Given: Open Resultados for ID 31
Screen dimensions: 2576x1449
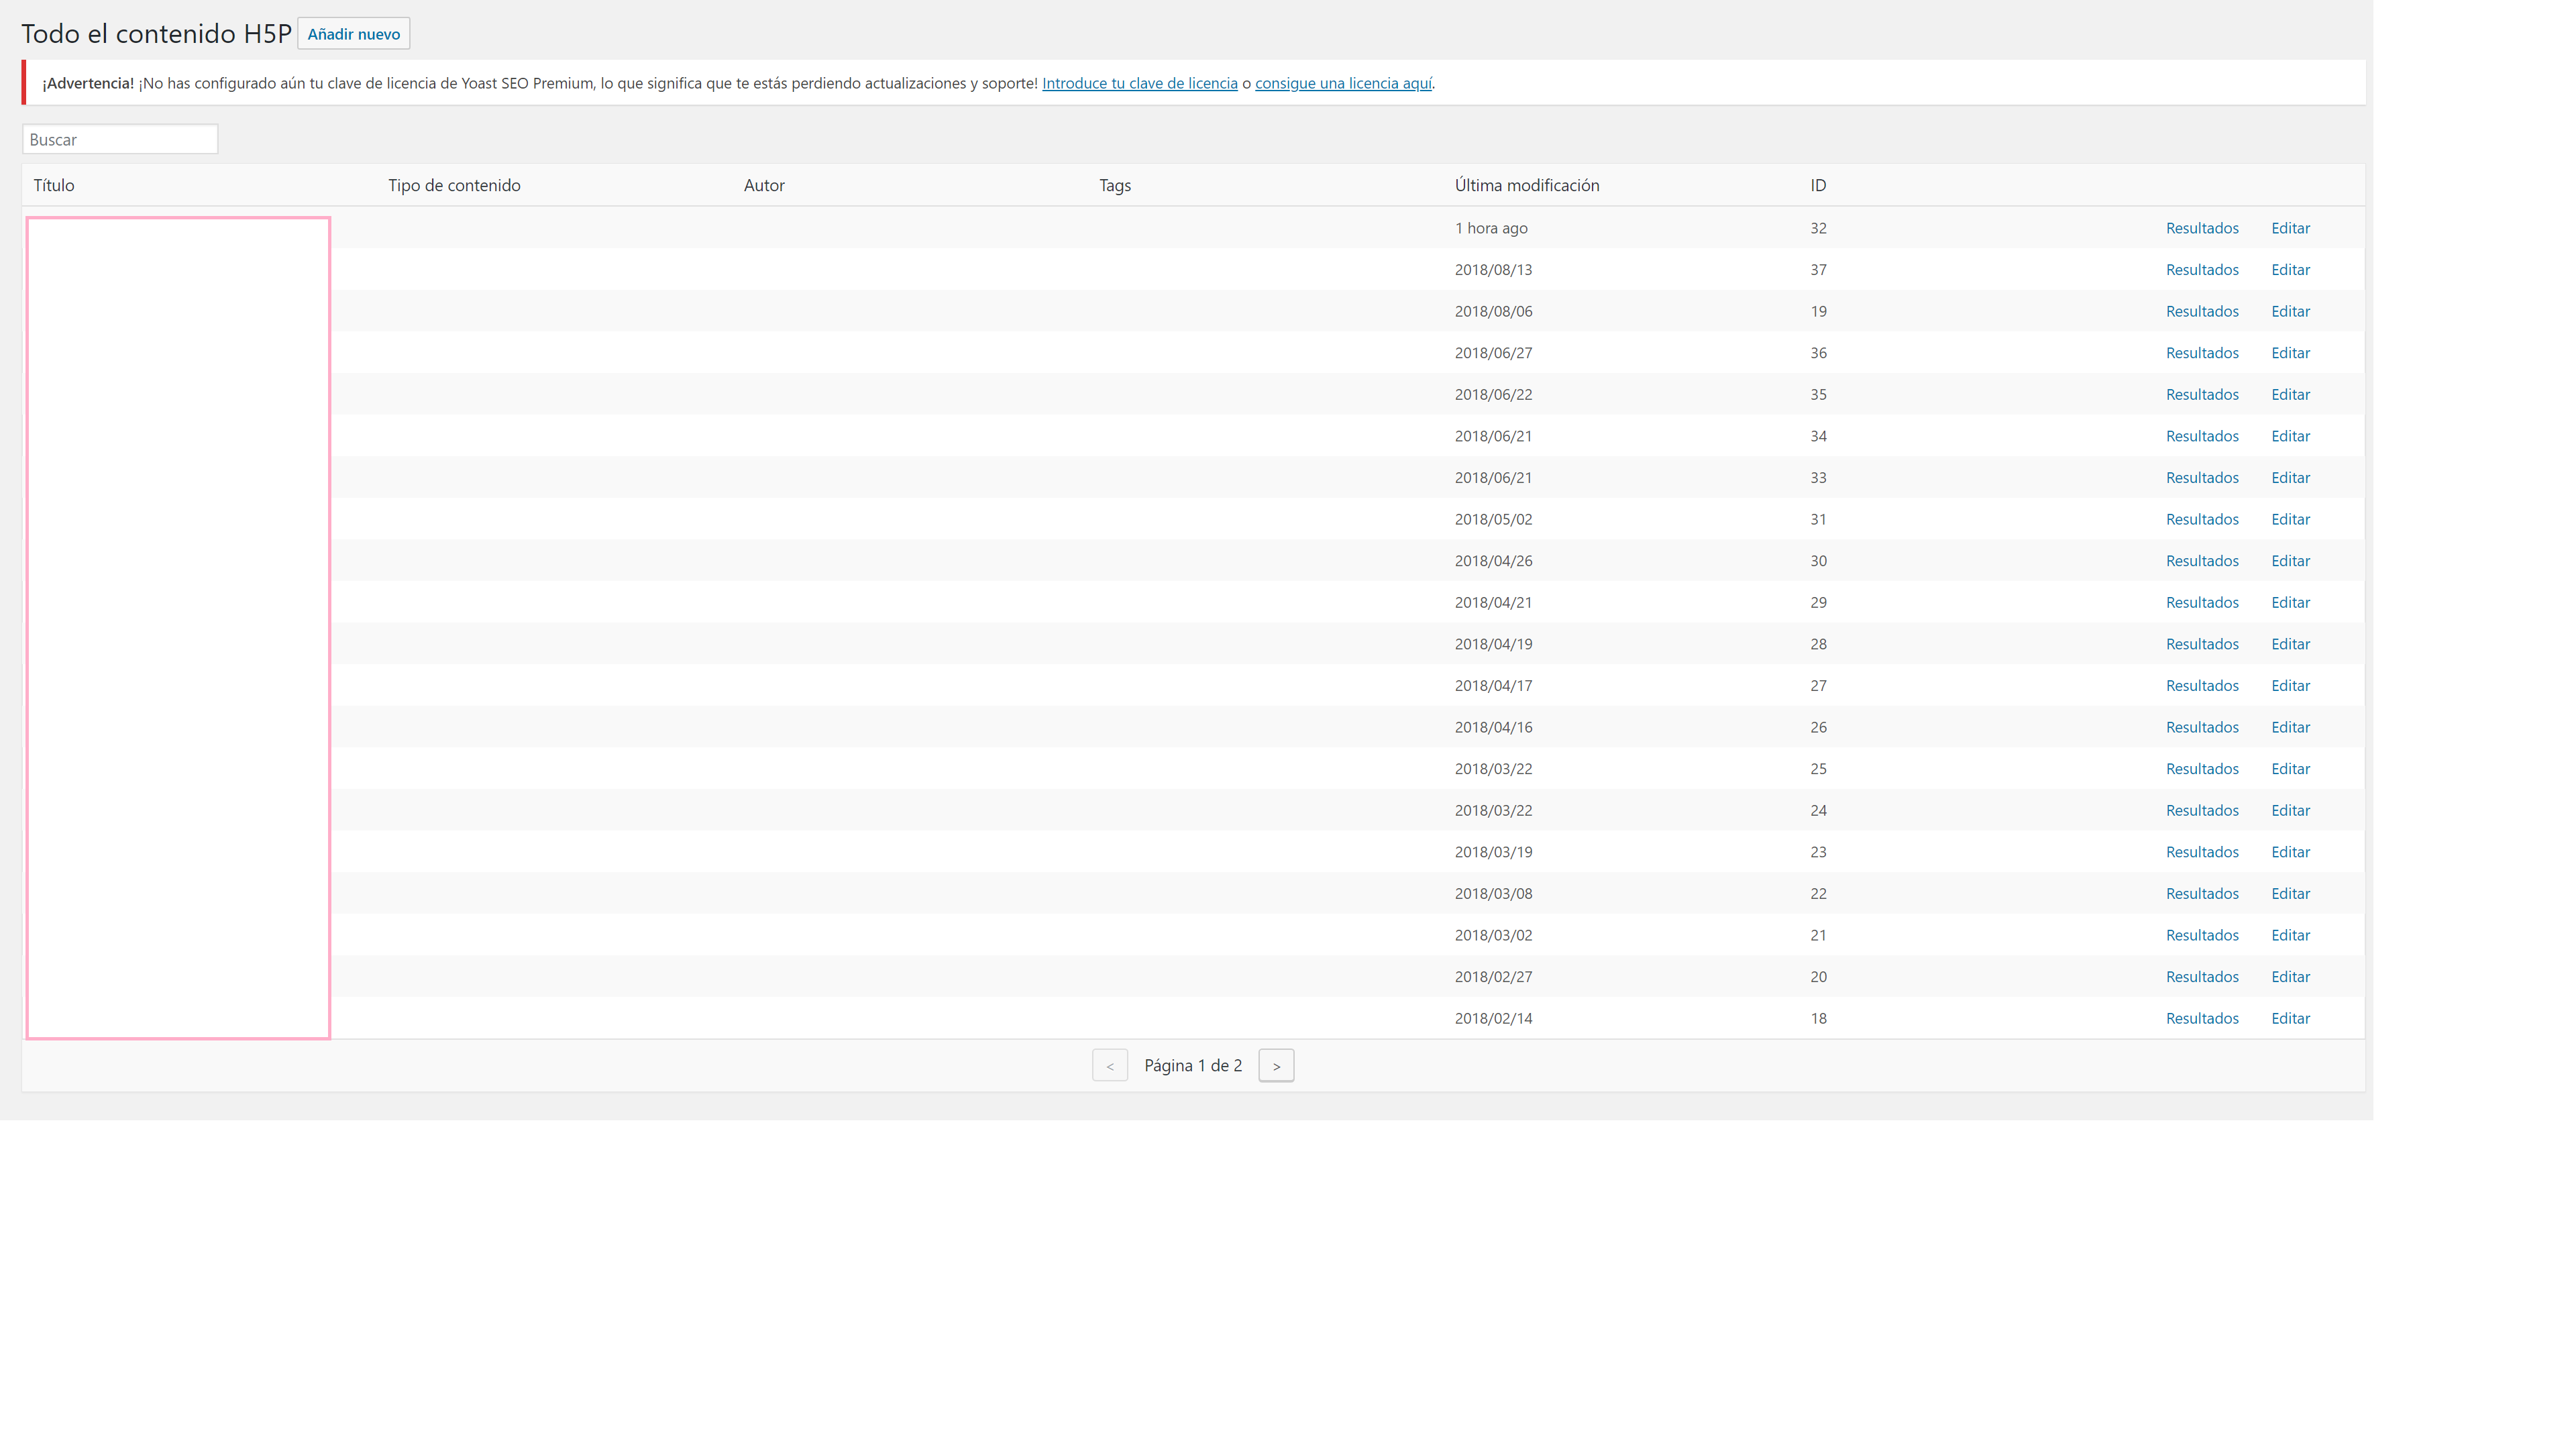Looking at the screenshot, I should click(2202, 519).
